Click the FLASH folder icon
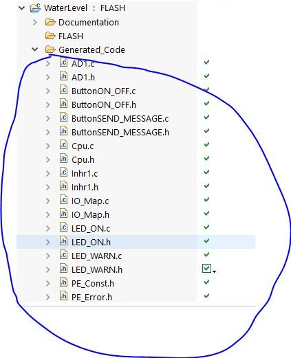291x358 pixels. coord(50,36)
